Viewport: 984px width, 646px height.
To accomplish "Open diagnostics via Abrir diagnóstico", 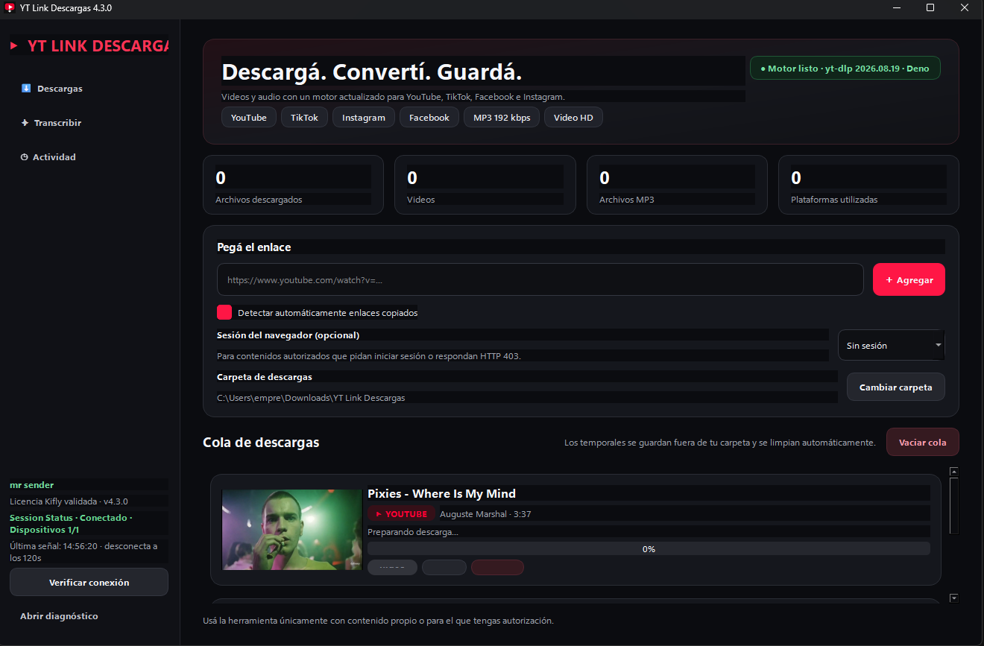I will pyautogui.click(x=59, y=616).
